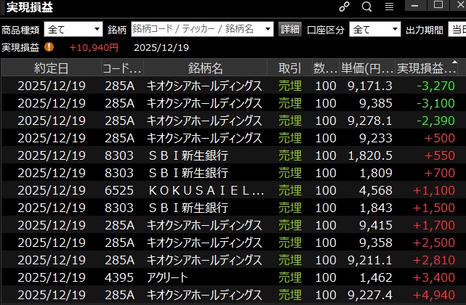The height and width of the screenshot is (305, 466).
Task: Open the search magnifier icon
Action: pos(366,7)
